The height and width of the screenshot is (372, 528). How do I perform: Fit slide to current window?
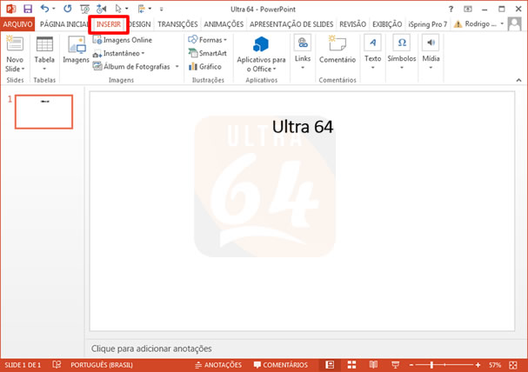[513, 365]
